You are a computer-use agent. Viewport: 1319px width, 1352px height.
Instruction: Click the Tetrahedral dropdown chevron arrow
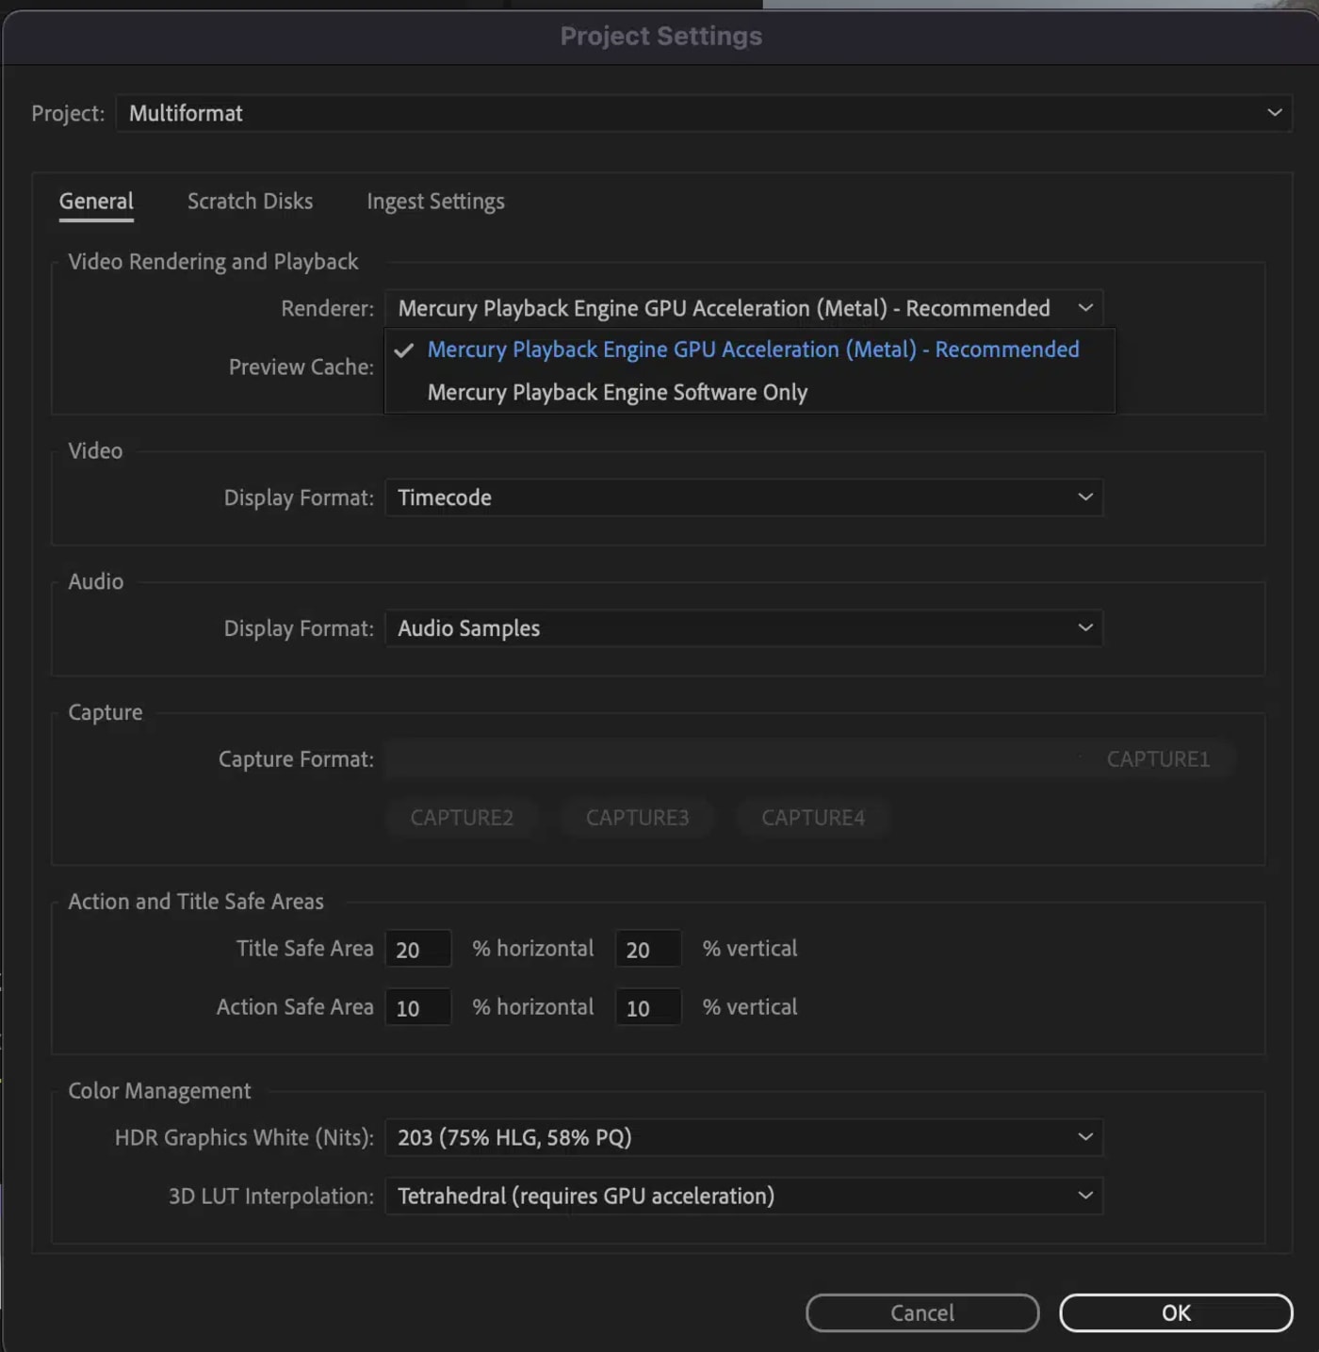click(x=1085, y=1197)
